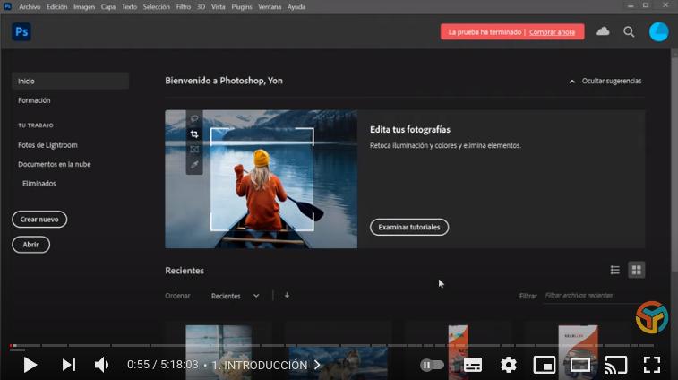The image size is (678, 380).
Task: Enable miniplayer mode
Action: (545, 365)
